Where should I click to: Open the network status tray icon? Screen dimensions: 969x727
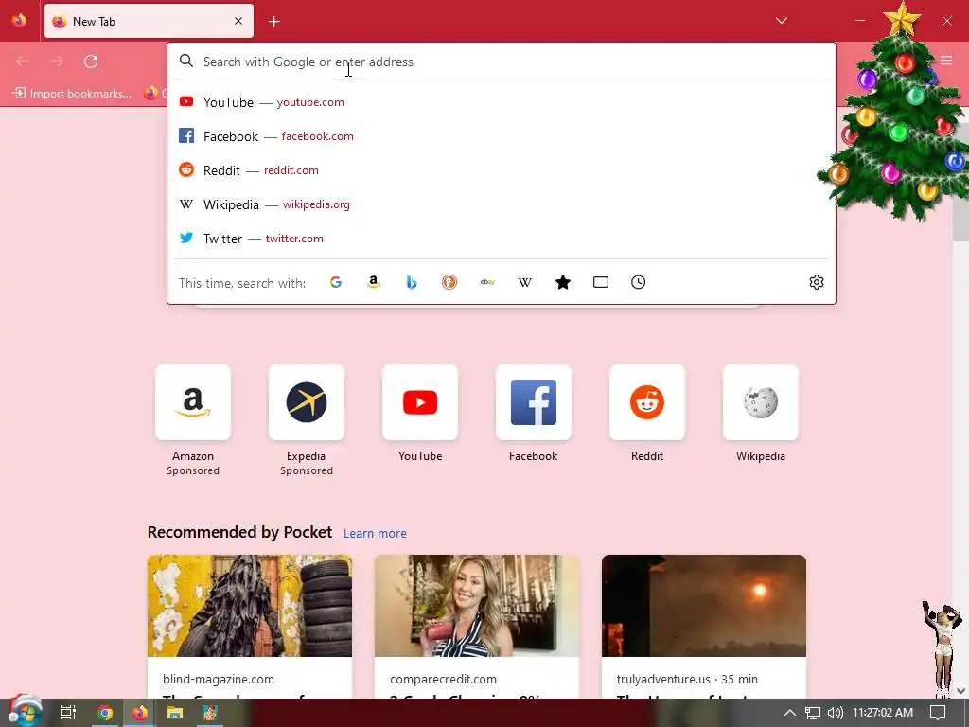(x=813, y=713)
